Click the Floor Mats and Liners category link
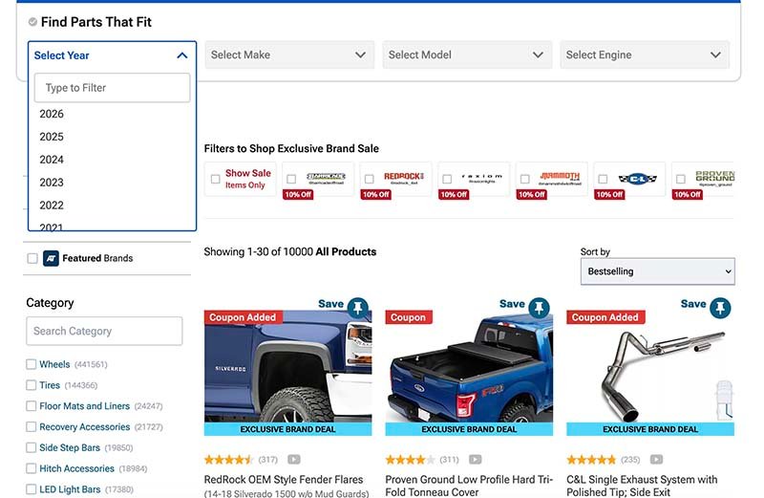 click(84, 406)
